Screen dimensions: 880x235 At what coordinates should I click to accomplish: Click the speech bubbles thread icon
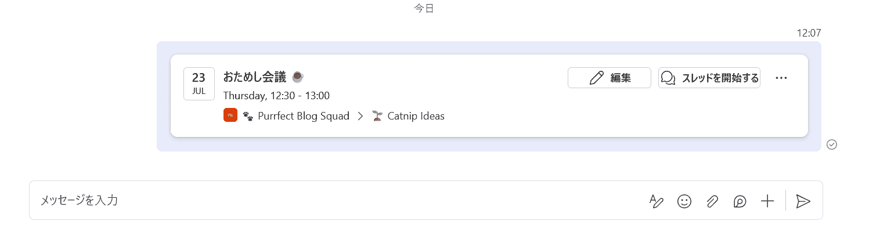[x=669, y=78]
